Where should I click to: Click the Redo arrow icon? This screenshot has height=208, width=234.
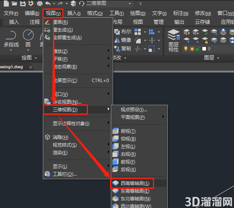60,3
